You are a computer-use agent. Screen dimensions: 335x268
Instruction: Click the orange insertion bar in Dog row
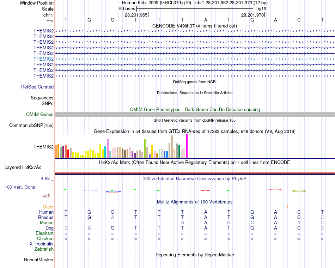(x=288, y=227)
